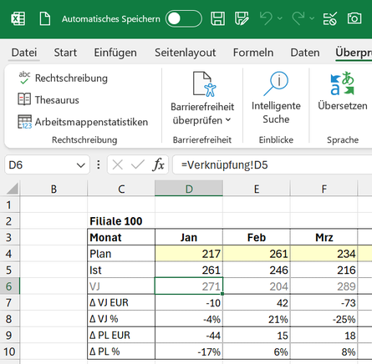Select the Überprüfen tab
This screenshot has width=372, height=364.
[354, 53]
